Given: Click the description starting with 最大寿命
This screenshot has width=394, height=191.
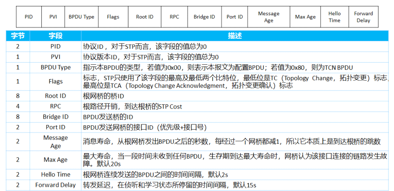Looking at the screenshot, I should click(x=235, y=160).
